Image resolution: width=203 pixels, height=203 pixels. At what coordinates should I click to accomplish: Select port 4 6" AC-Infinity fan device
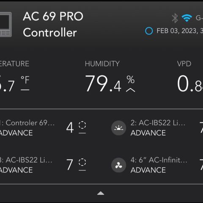(159, 165)
